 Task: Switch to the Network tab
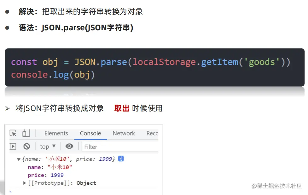pos(124,133)
